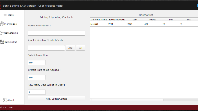Click the 1000.0 debt cell
The image size is (198, 111).
click(135, 24)
